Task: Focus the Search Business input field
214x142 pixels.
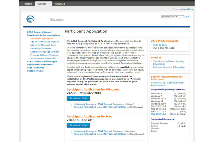Action: (x=173, y=17)
